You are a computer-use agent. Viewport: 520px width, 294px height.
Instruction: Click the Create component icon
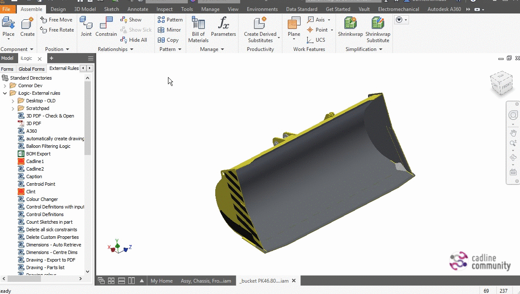point(27,27)
